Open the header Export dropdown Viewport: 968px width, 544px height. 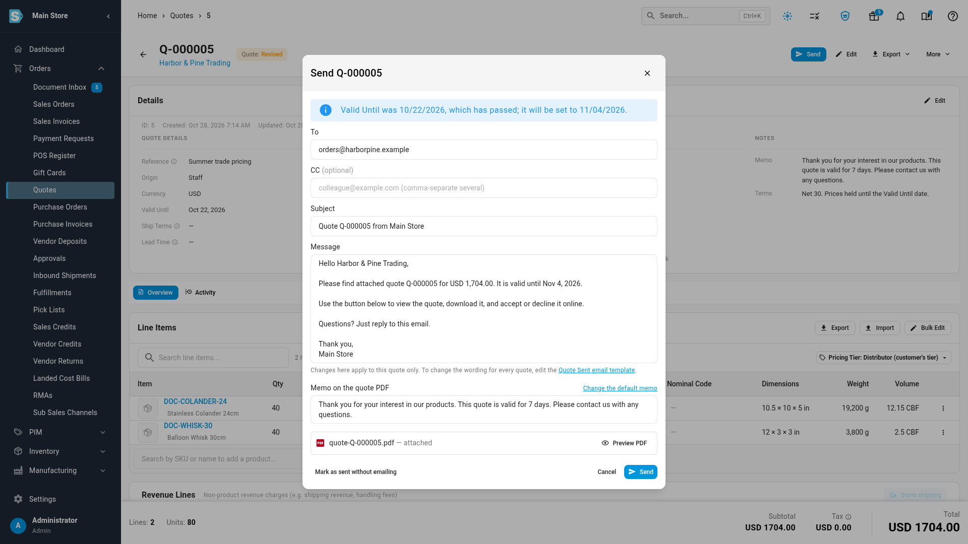(x=891, y=54)
